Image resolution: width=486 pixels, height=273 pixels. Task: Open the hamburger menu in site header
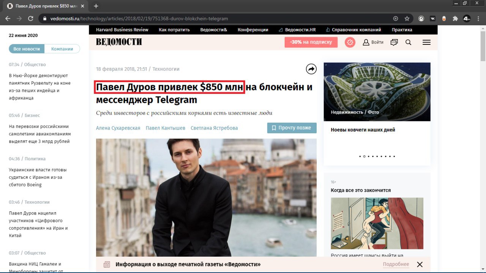click(x=426, y=42)
